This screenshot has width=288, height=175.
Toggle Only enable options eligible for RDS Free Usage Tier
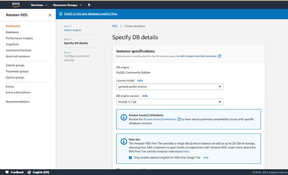[130, 158]
